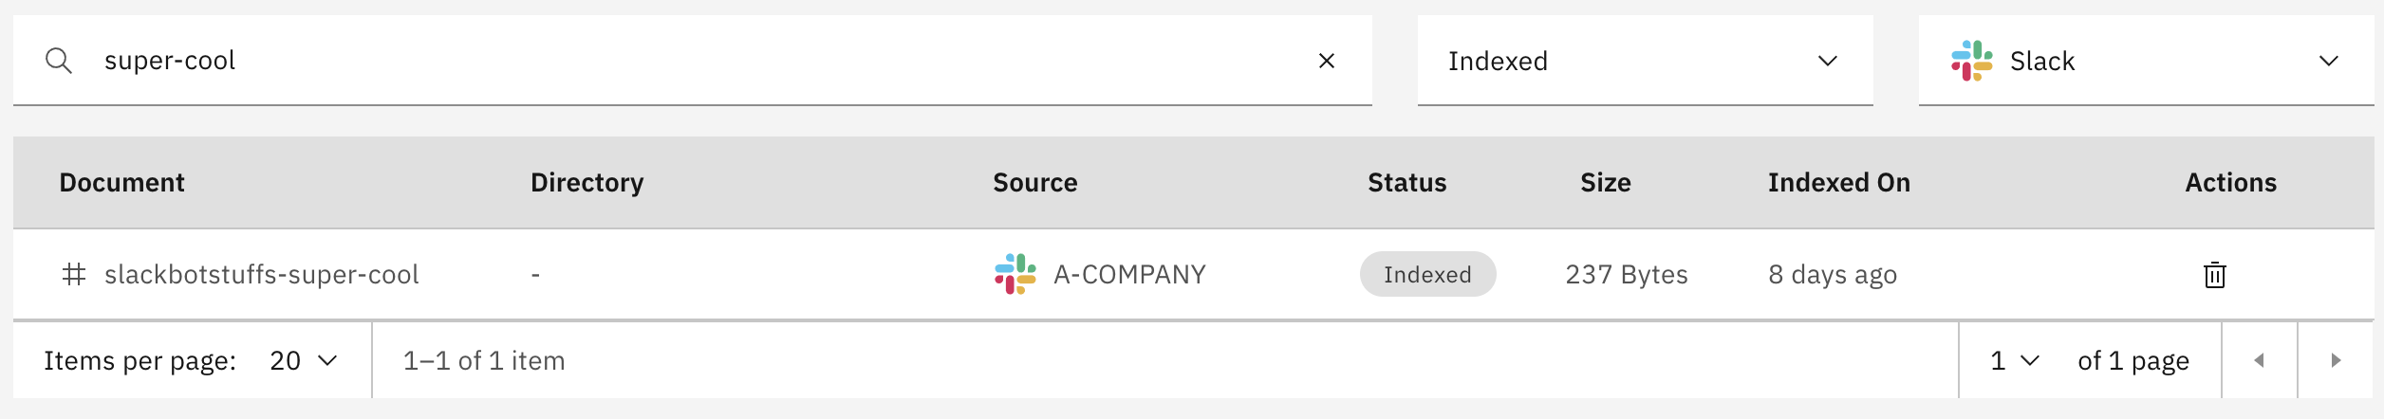This screenshot has width=2384, height=419.
Task: Sort by Indexed On column header
Action: point(1838,183)
